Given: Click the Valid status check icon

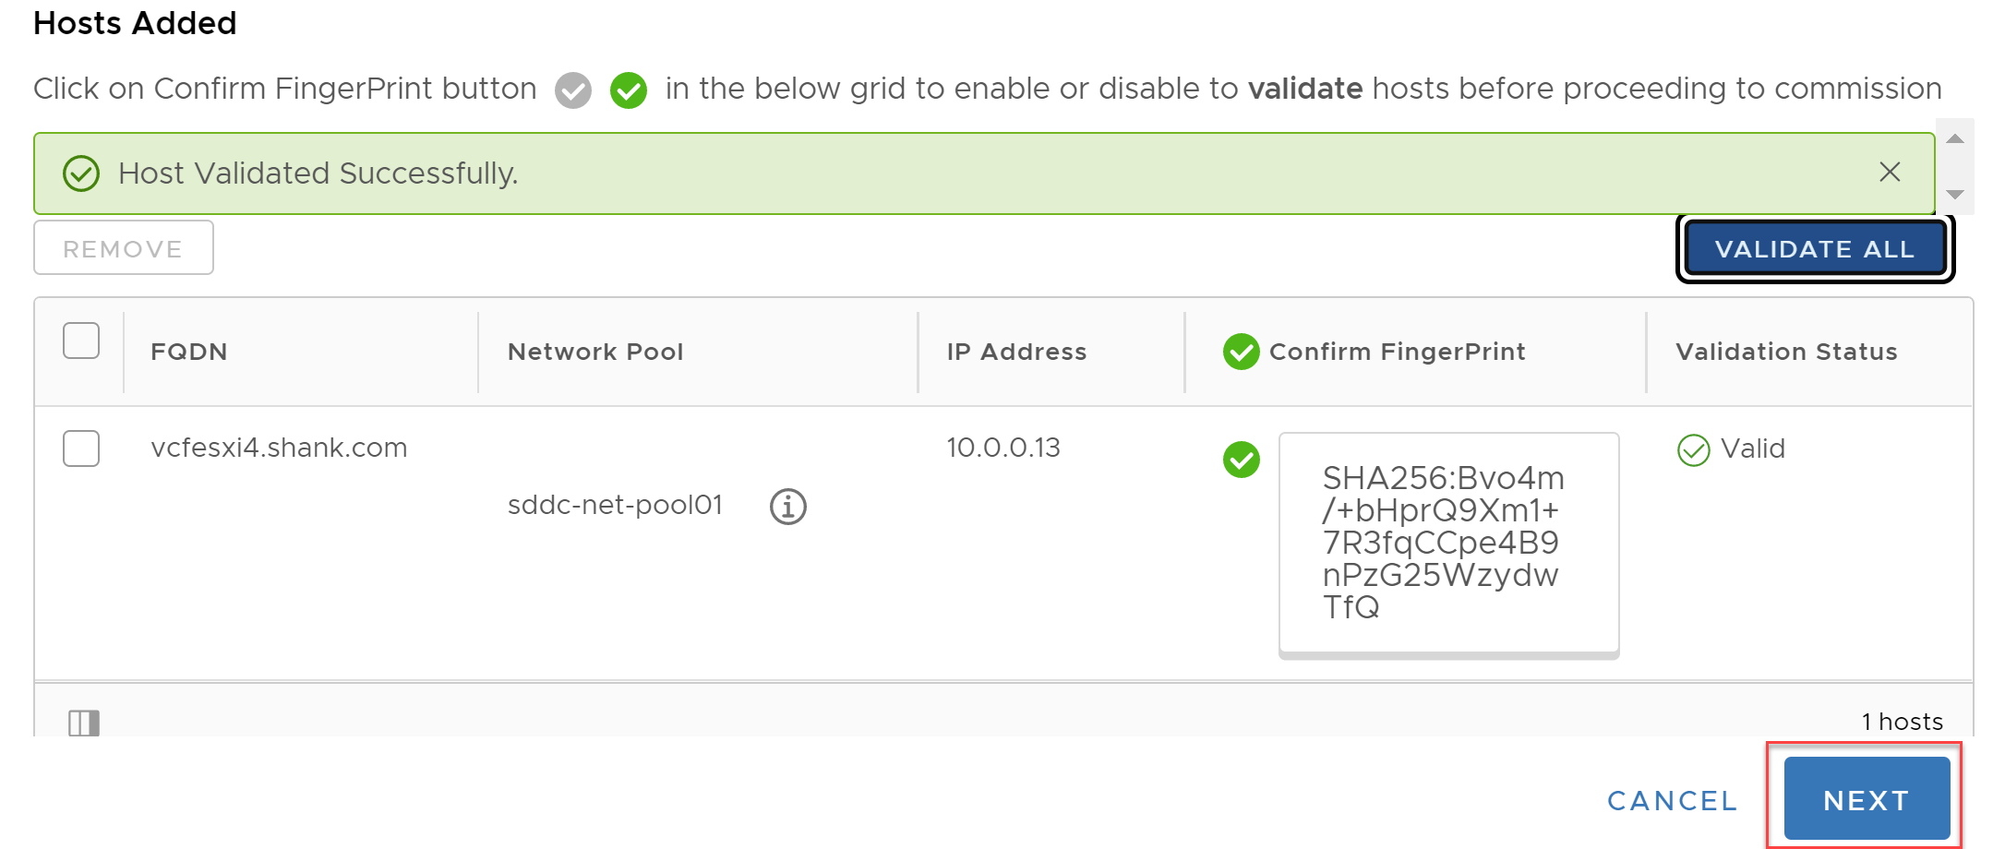Looking at the screenshot, I should pyautogui.click(x=1694, y=450).
